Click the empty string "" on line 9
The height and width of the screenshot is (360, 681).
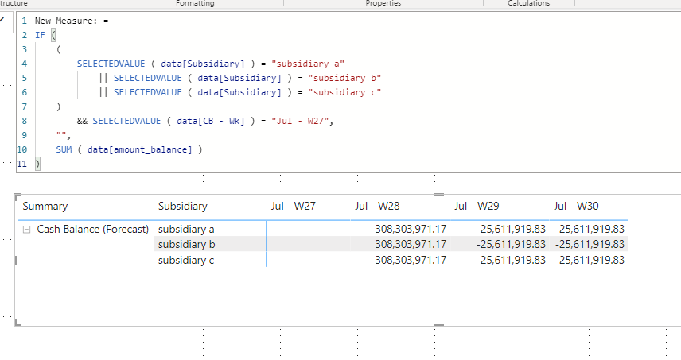coord(60,134)
